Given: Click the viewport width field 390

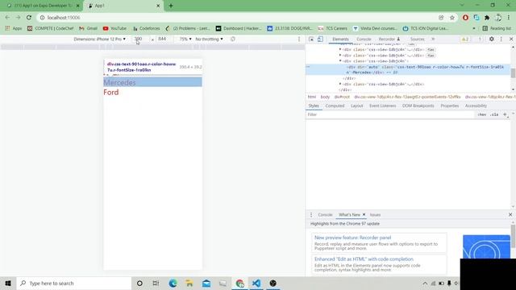Looking at the screenshot, I should tap(141, 39).
